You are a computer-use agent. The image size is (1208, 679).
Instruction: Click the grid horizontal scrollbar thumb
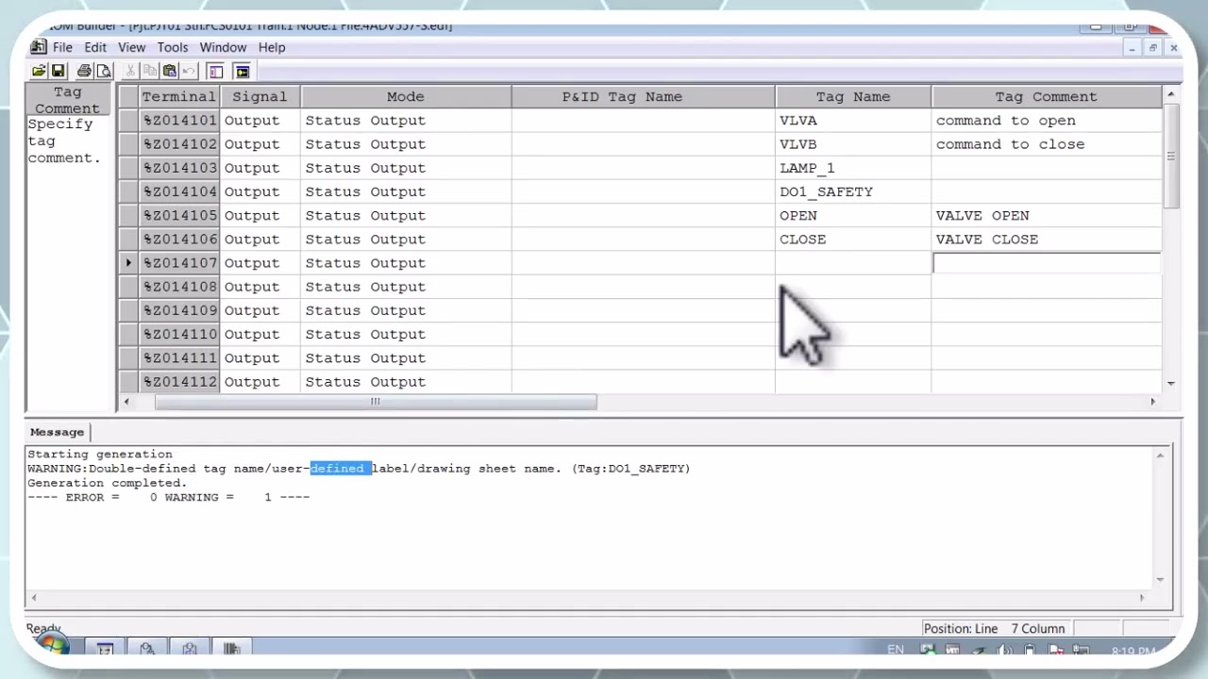(376, 402)
